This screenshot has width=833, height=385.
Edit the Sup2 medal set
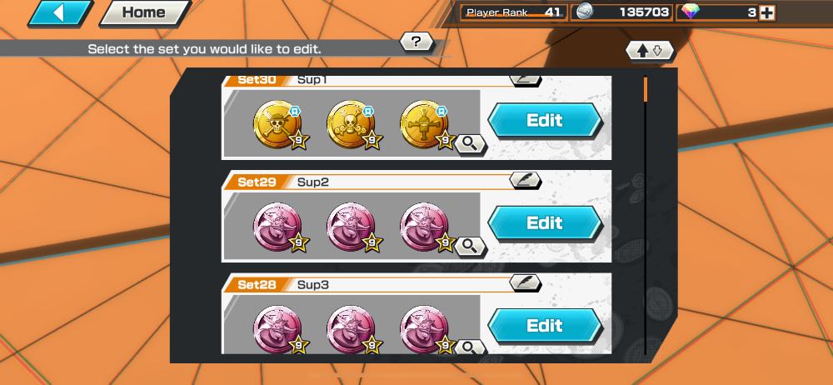coord(545,222)
